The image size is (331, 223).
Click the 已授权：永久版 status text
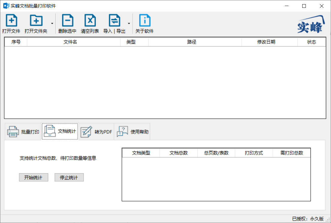click(x=308, y=219)
